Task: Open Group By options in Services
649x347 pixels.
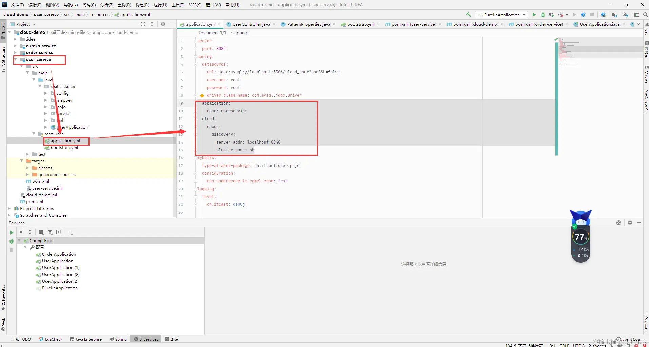Action: 41,232
